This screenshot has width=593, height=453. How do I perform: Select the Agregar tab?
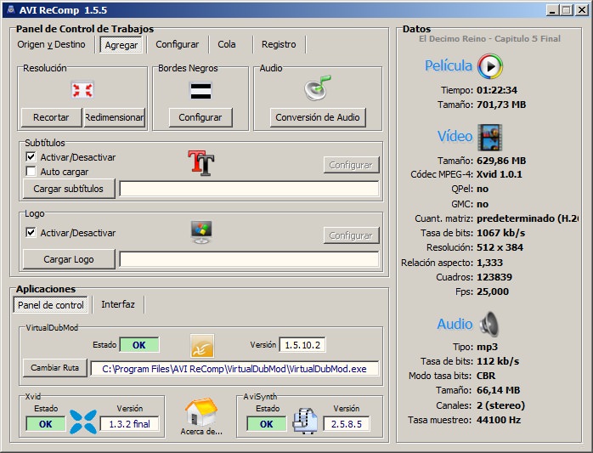[x=121, y=45]
